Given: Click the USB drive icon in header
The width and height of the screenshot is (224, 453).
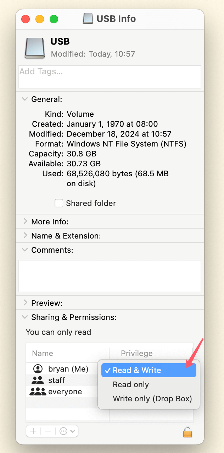Looking at the screenshot, I should coord(34,48).
